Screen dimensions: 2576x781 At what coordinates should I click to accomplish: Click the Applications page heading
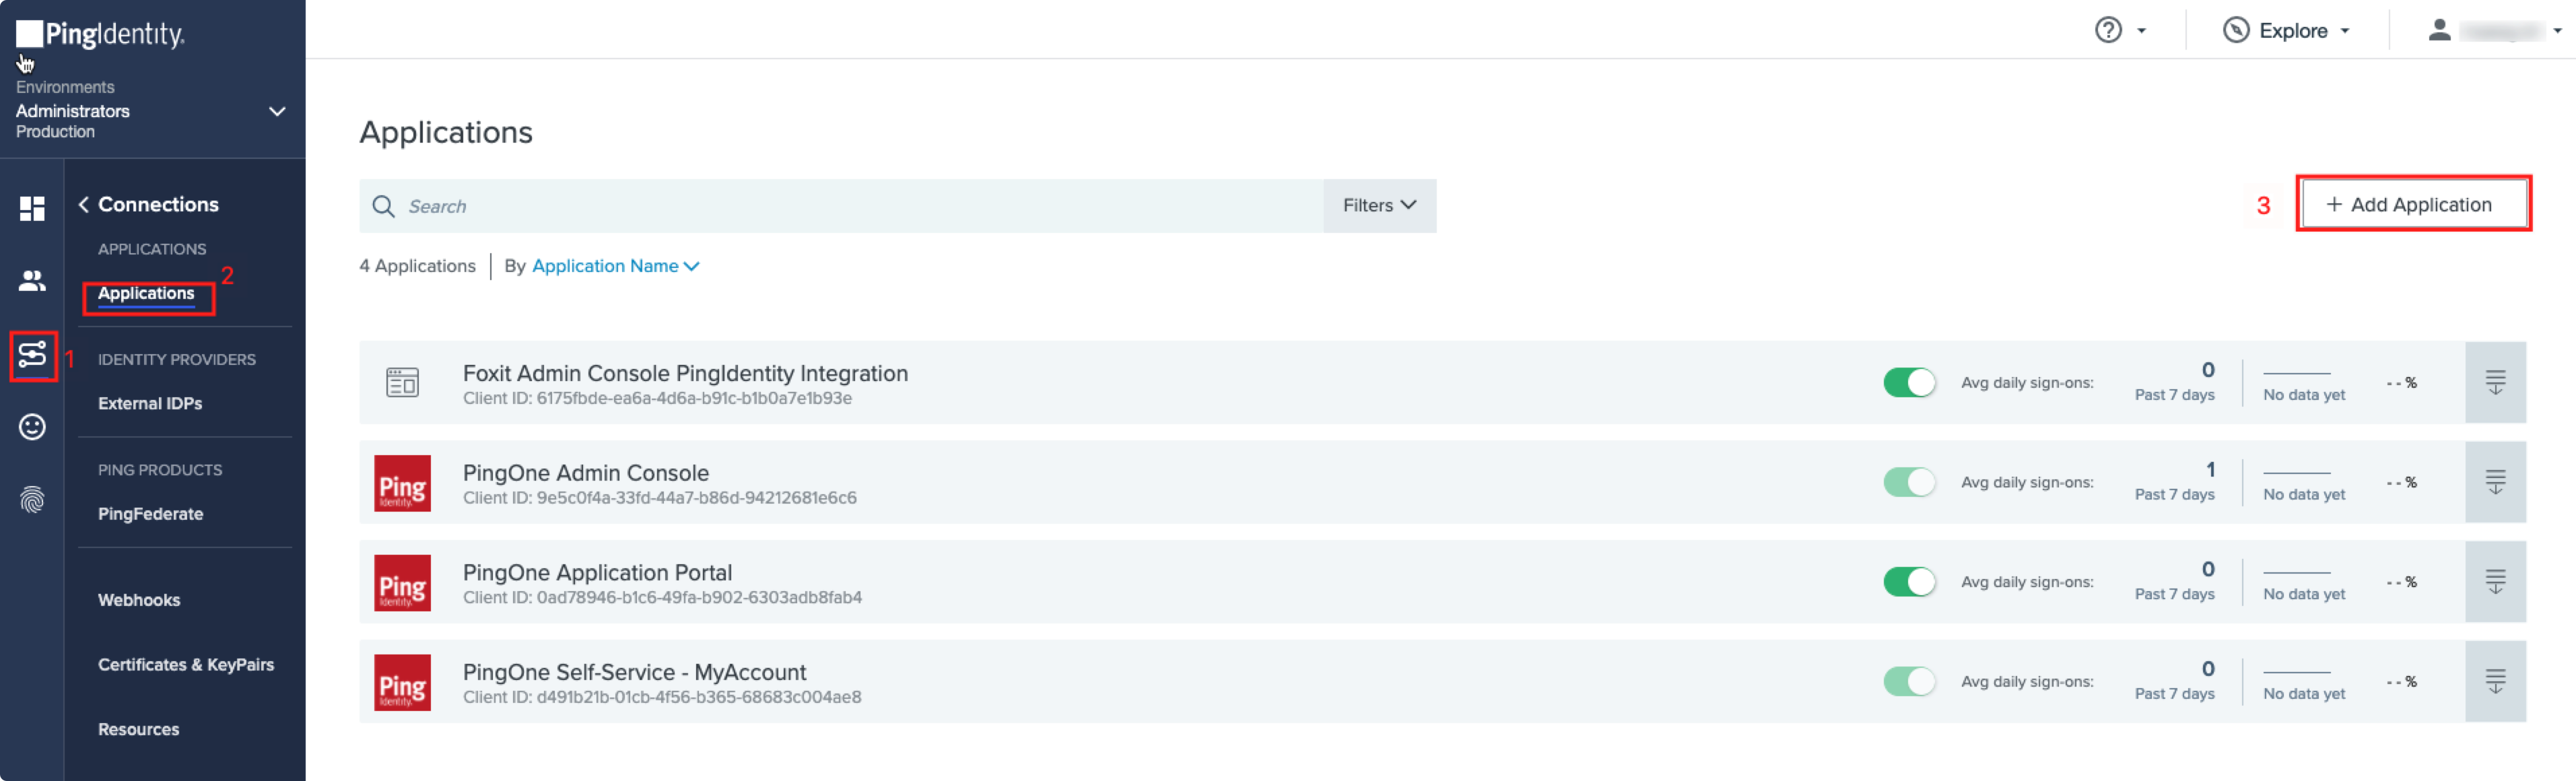pos(446,132)
